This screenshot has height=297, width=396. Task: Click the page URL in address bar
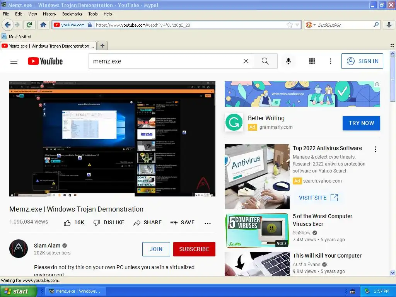click(x=143, y=25)
